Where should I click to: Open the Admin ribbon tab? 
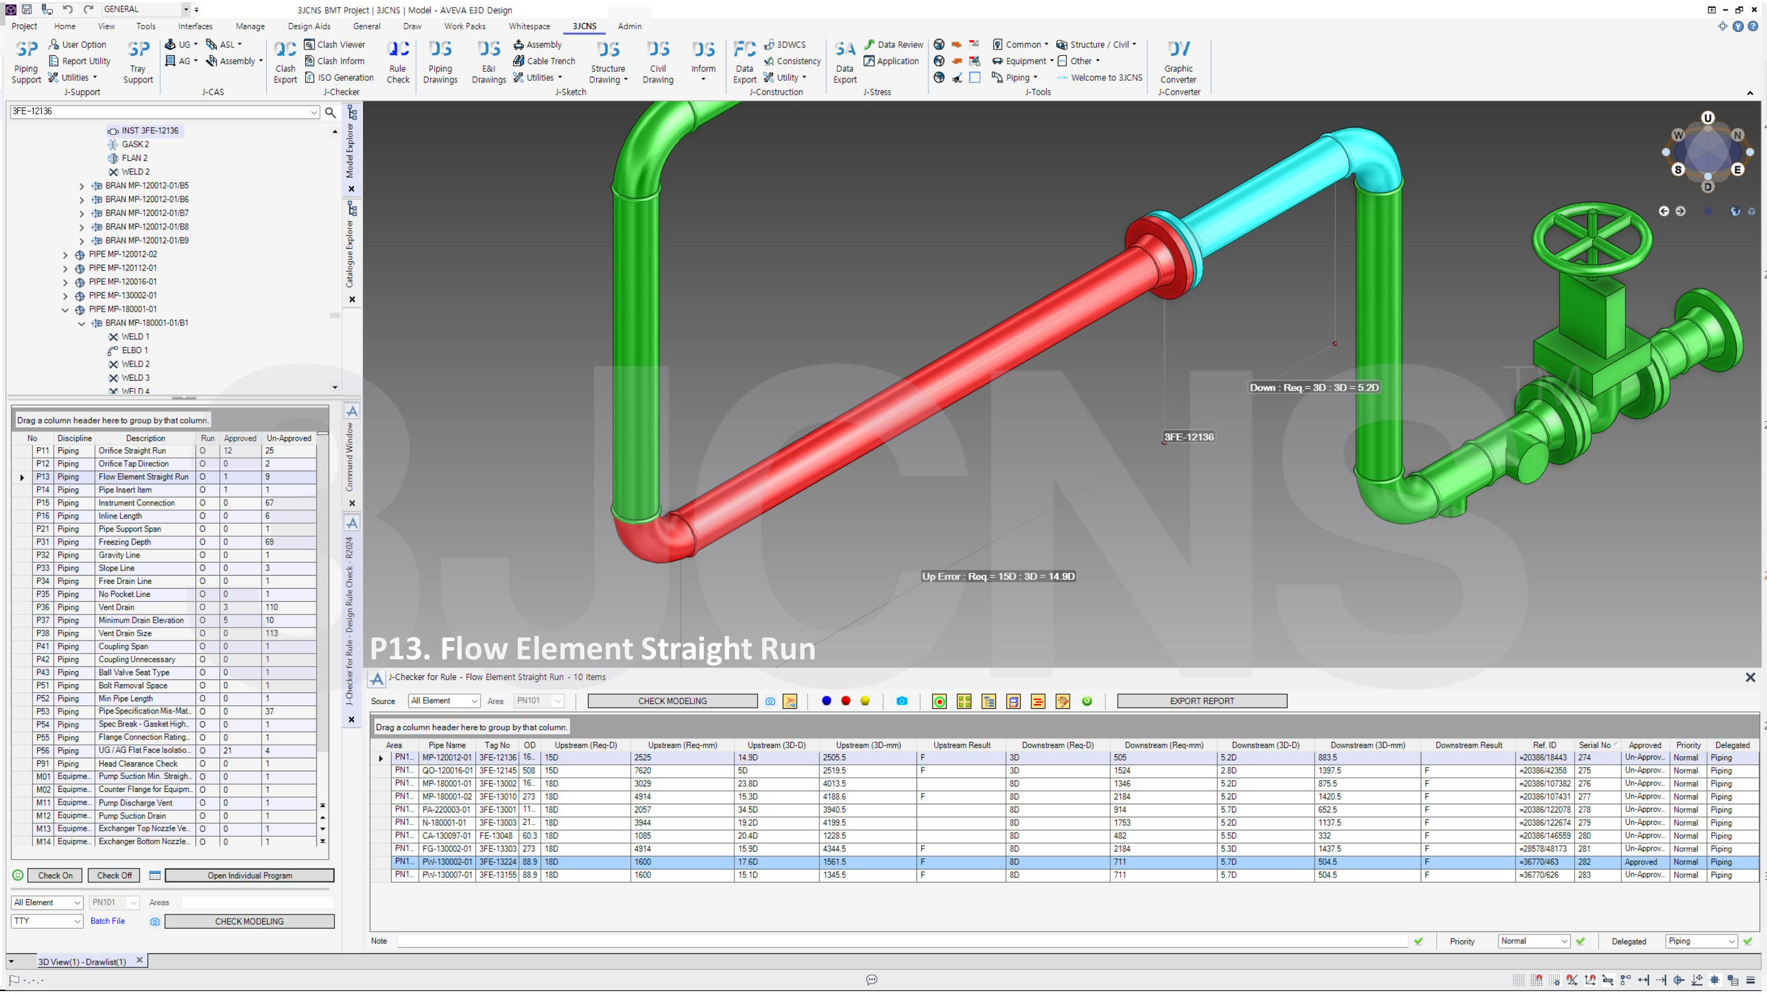coord(629,26)
